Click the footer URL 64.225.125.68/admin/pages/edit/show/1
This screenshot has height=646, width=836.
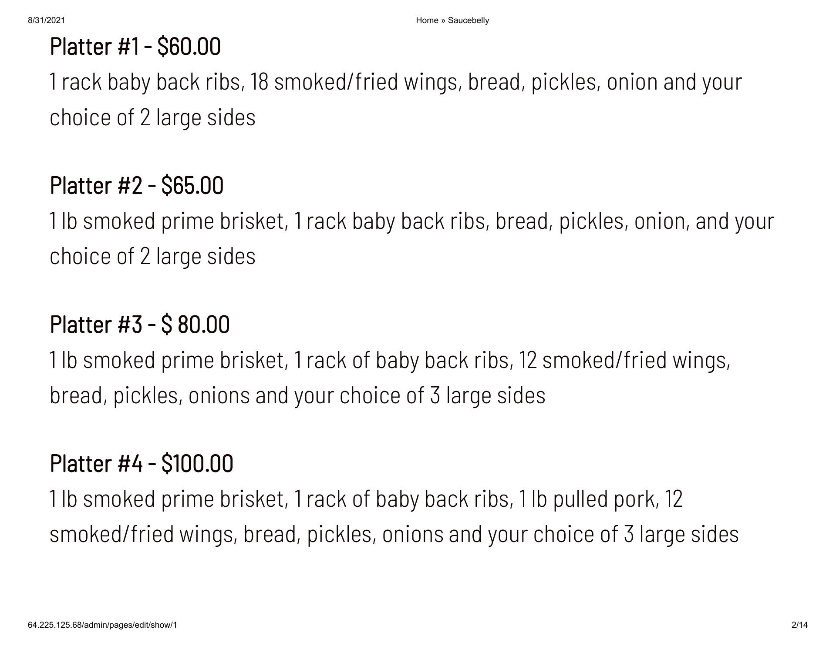(102, 625)
